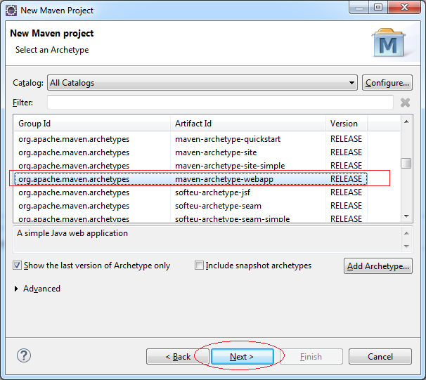
Task: Go to the Next wizard page
Action: coord(243,356)
